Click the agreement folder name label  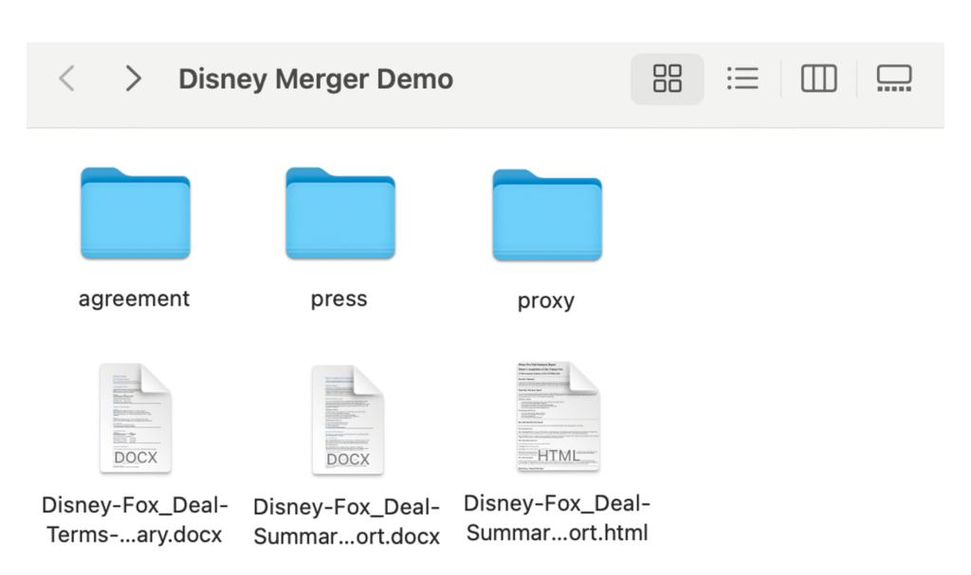[x=135, y=299]
